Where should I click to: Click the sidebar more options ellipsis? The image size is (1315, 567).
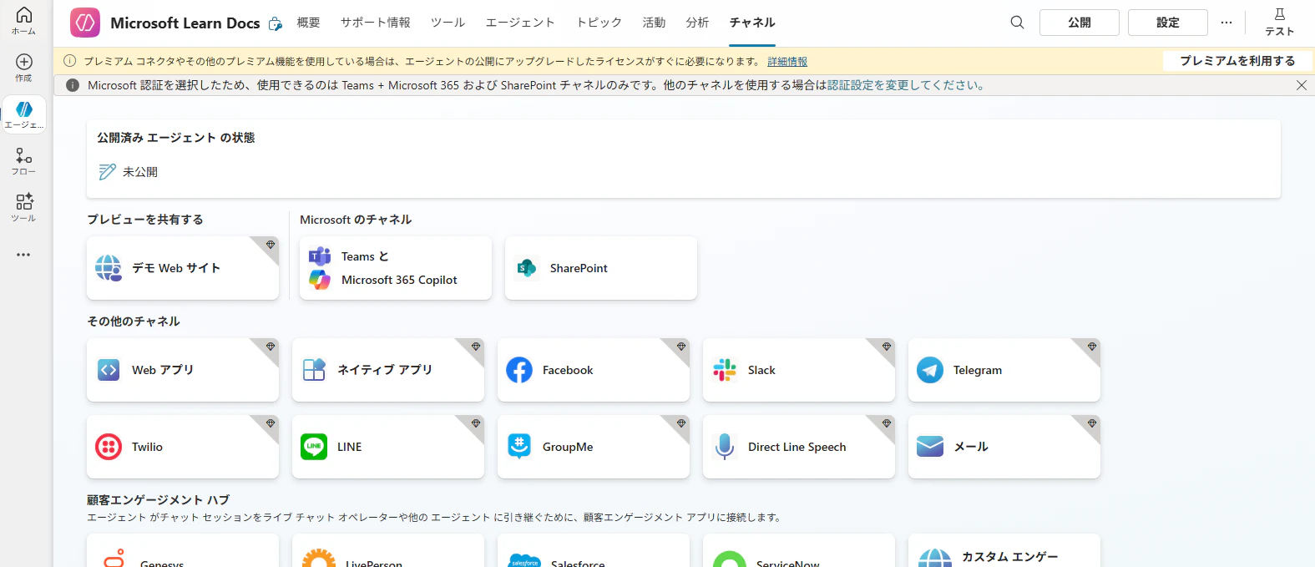point(23,255)
